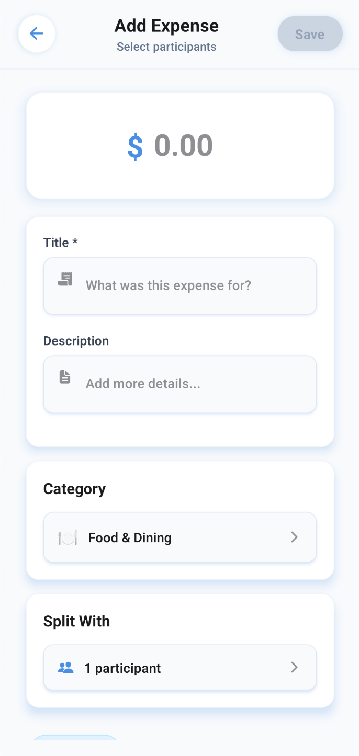This screenshot has width=359, height=756.
Task: Select the Category section heading
Action: tap(74, 488)
